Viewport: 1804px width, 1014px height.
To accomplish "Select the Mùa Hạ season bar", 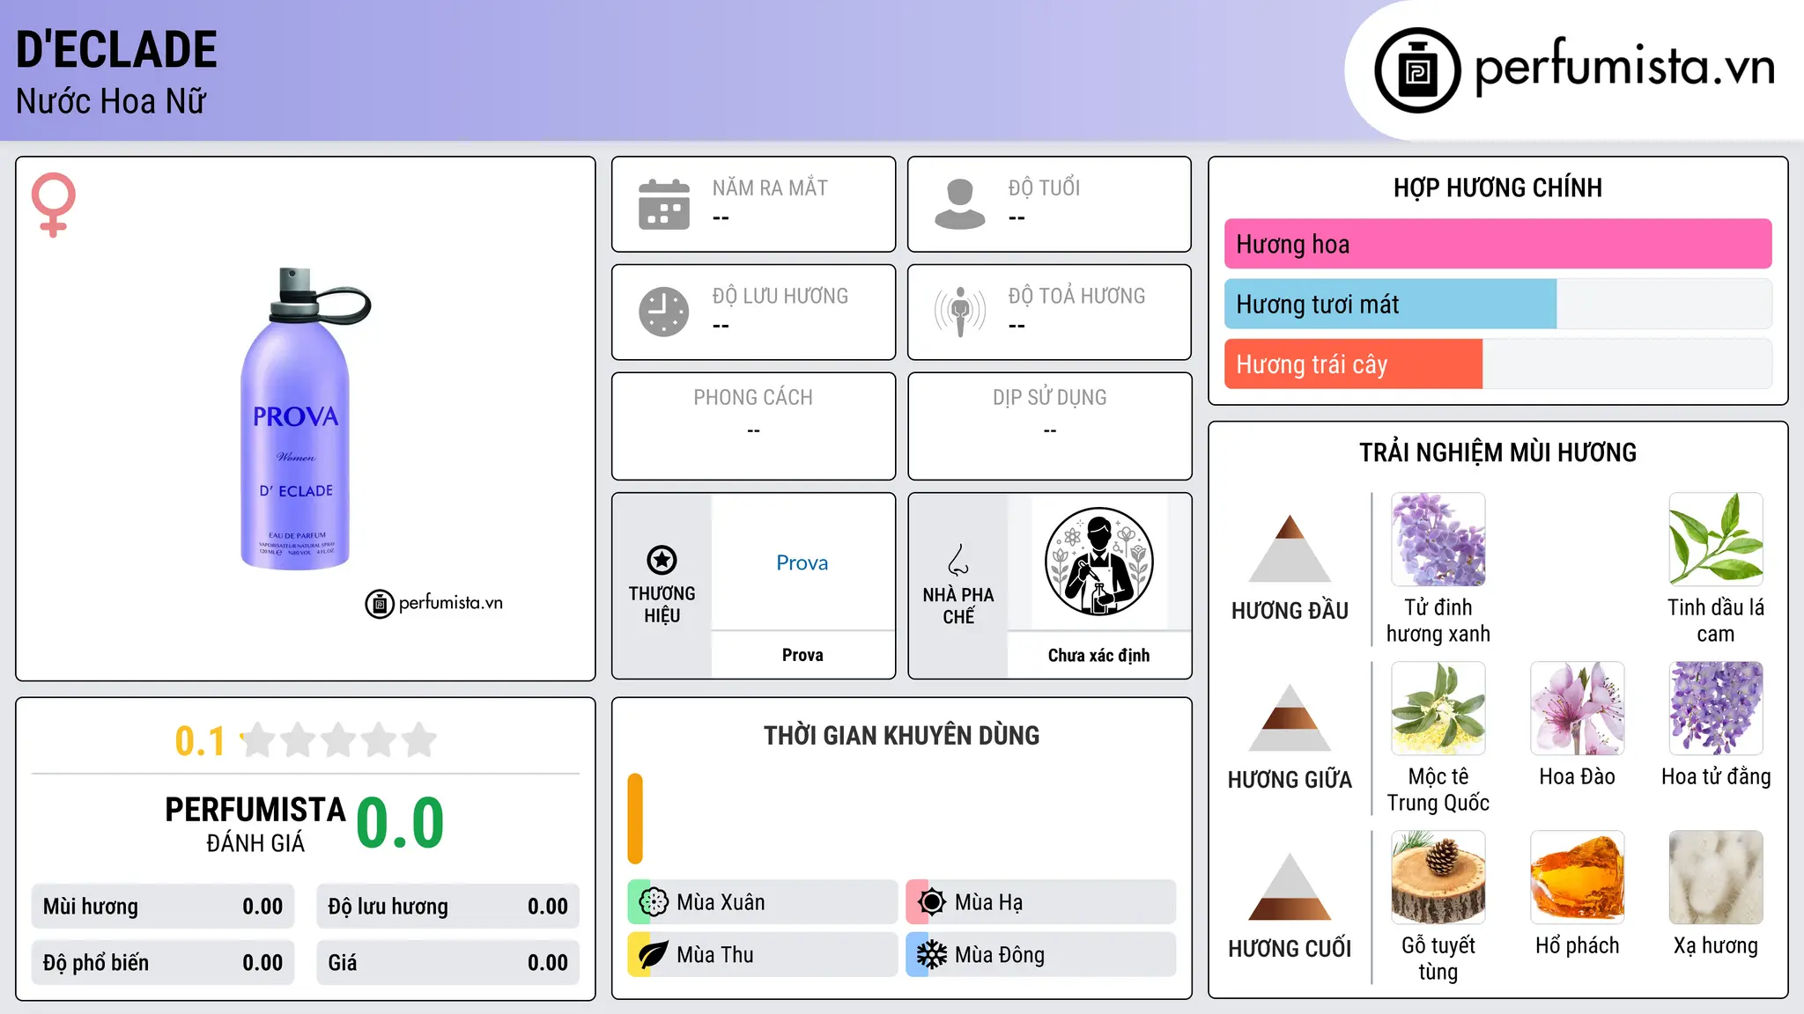I will 1040,902.
